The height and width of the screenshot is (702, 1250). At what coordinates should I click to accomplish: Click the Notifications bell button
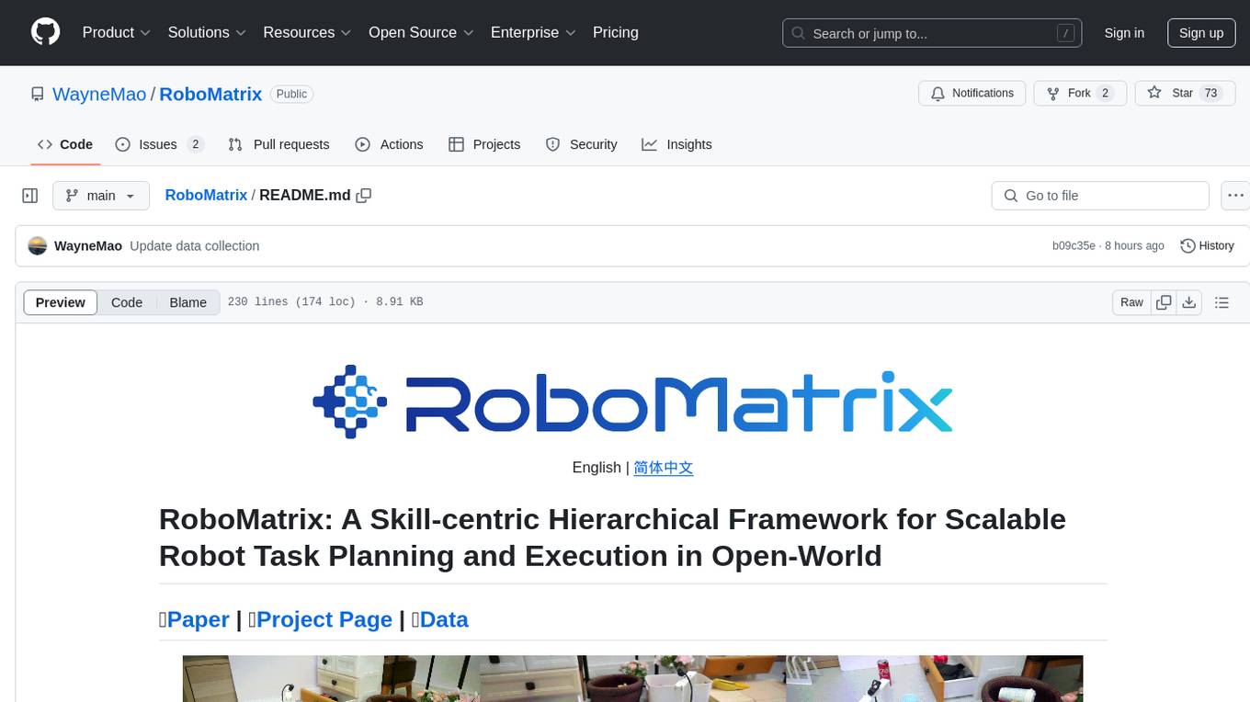pos(972,93)
